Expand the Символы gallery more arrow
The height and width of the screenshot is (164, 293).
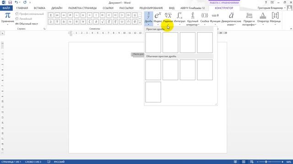point(140,23)
